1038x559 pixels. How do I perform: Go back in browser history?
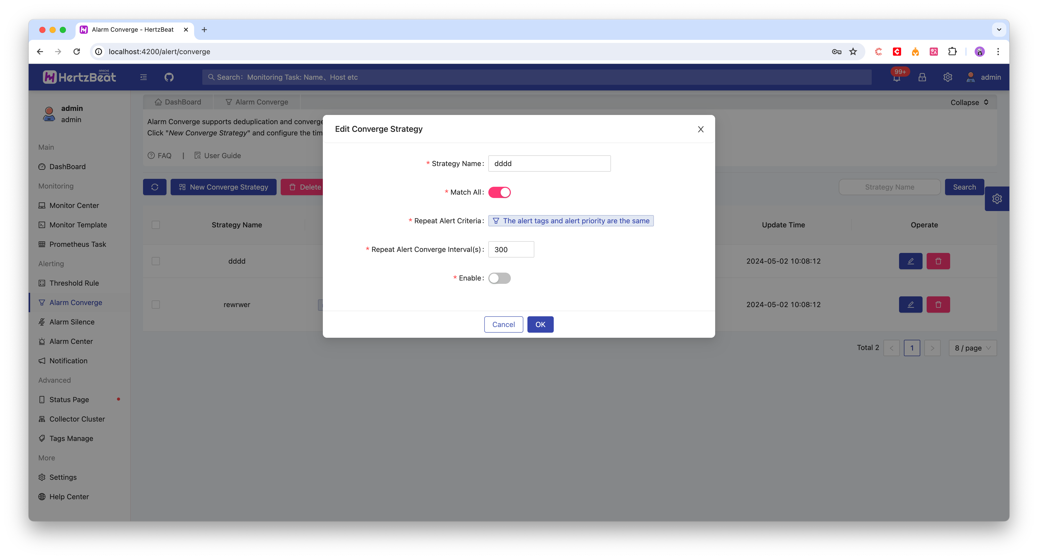pyautogui.click(x=40, y=52)
